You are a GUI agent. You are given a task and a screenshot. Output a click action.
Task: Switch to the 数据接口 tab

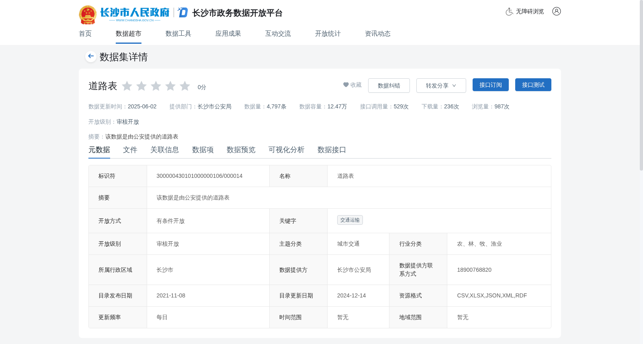(332, 150)
